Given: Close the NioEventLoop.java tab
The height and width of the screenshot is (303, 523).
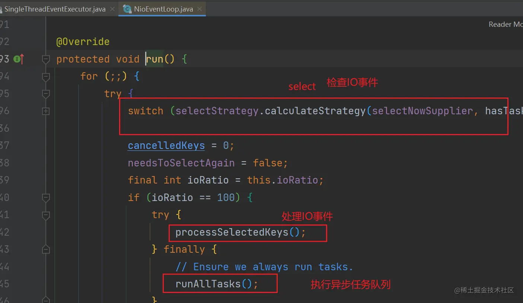Looking at the screenshot, I should pos(199,9).
